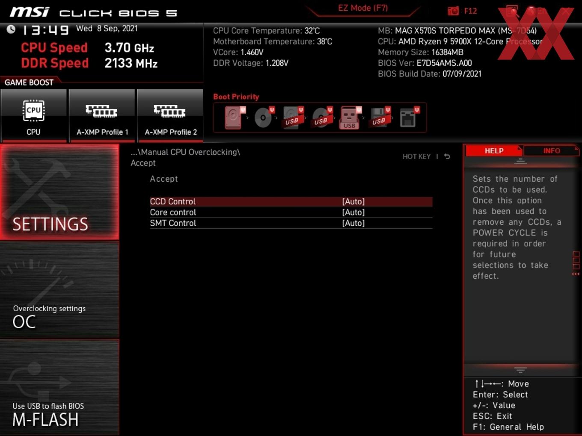Click the GAME BOOST label
The image size is (582, 436).
pyautogui.click(x=29, y=82)
